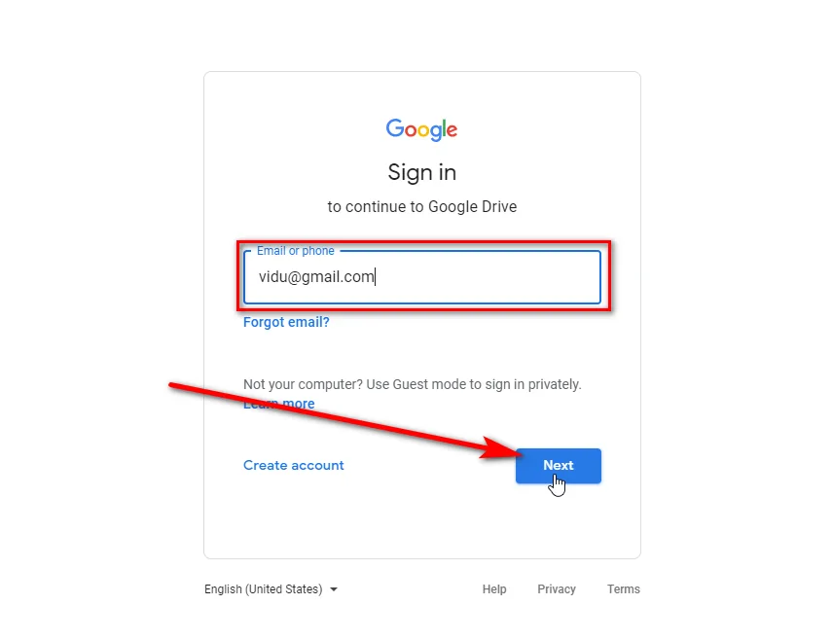The image size is (832, 640).
Task: Click the blue Next button
Action: coord(559,466)
